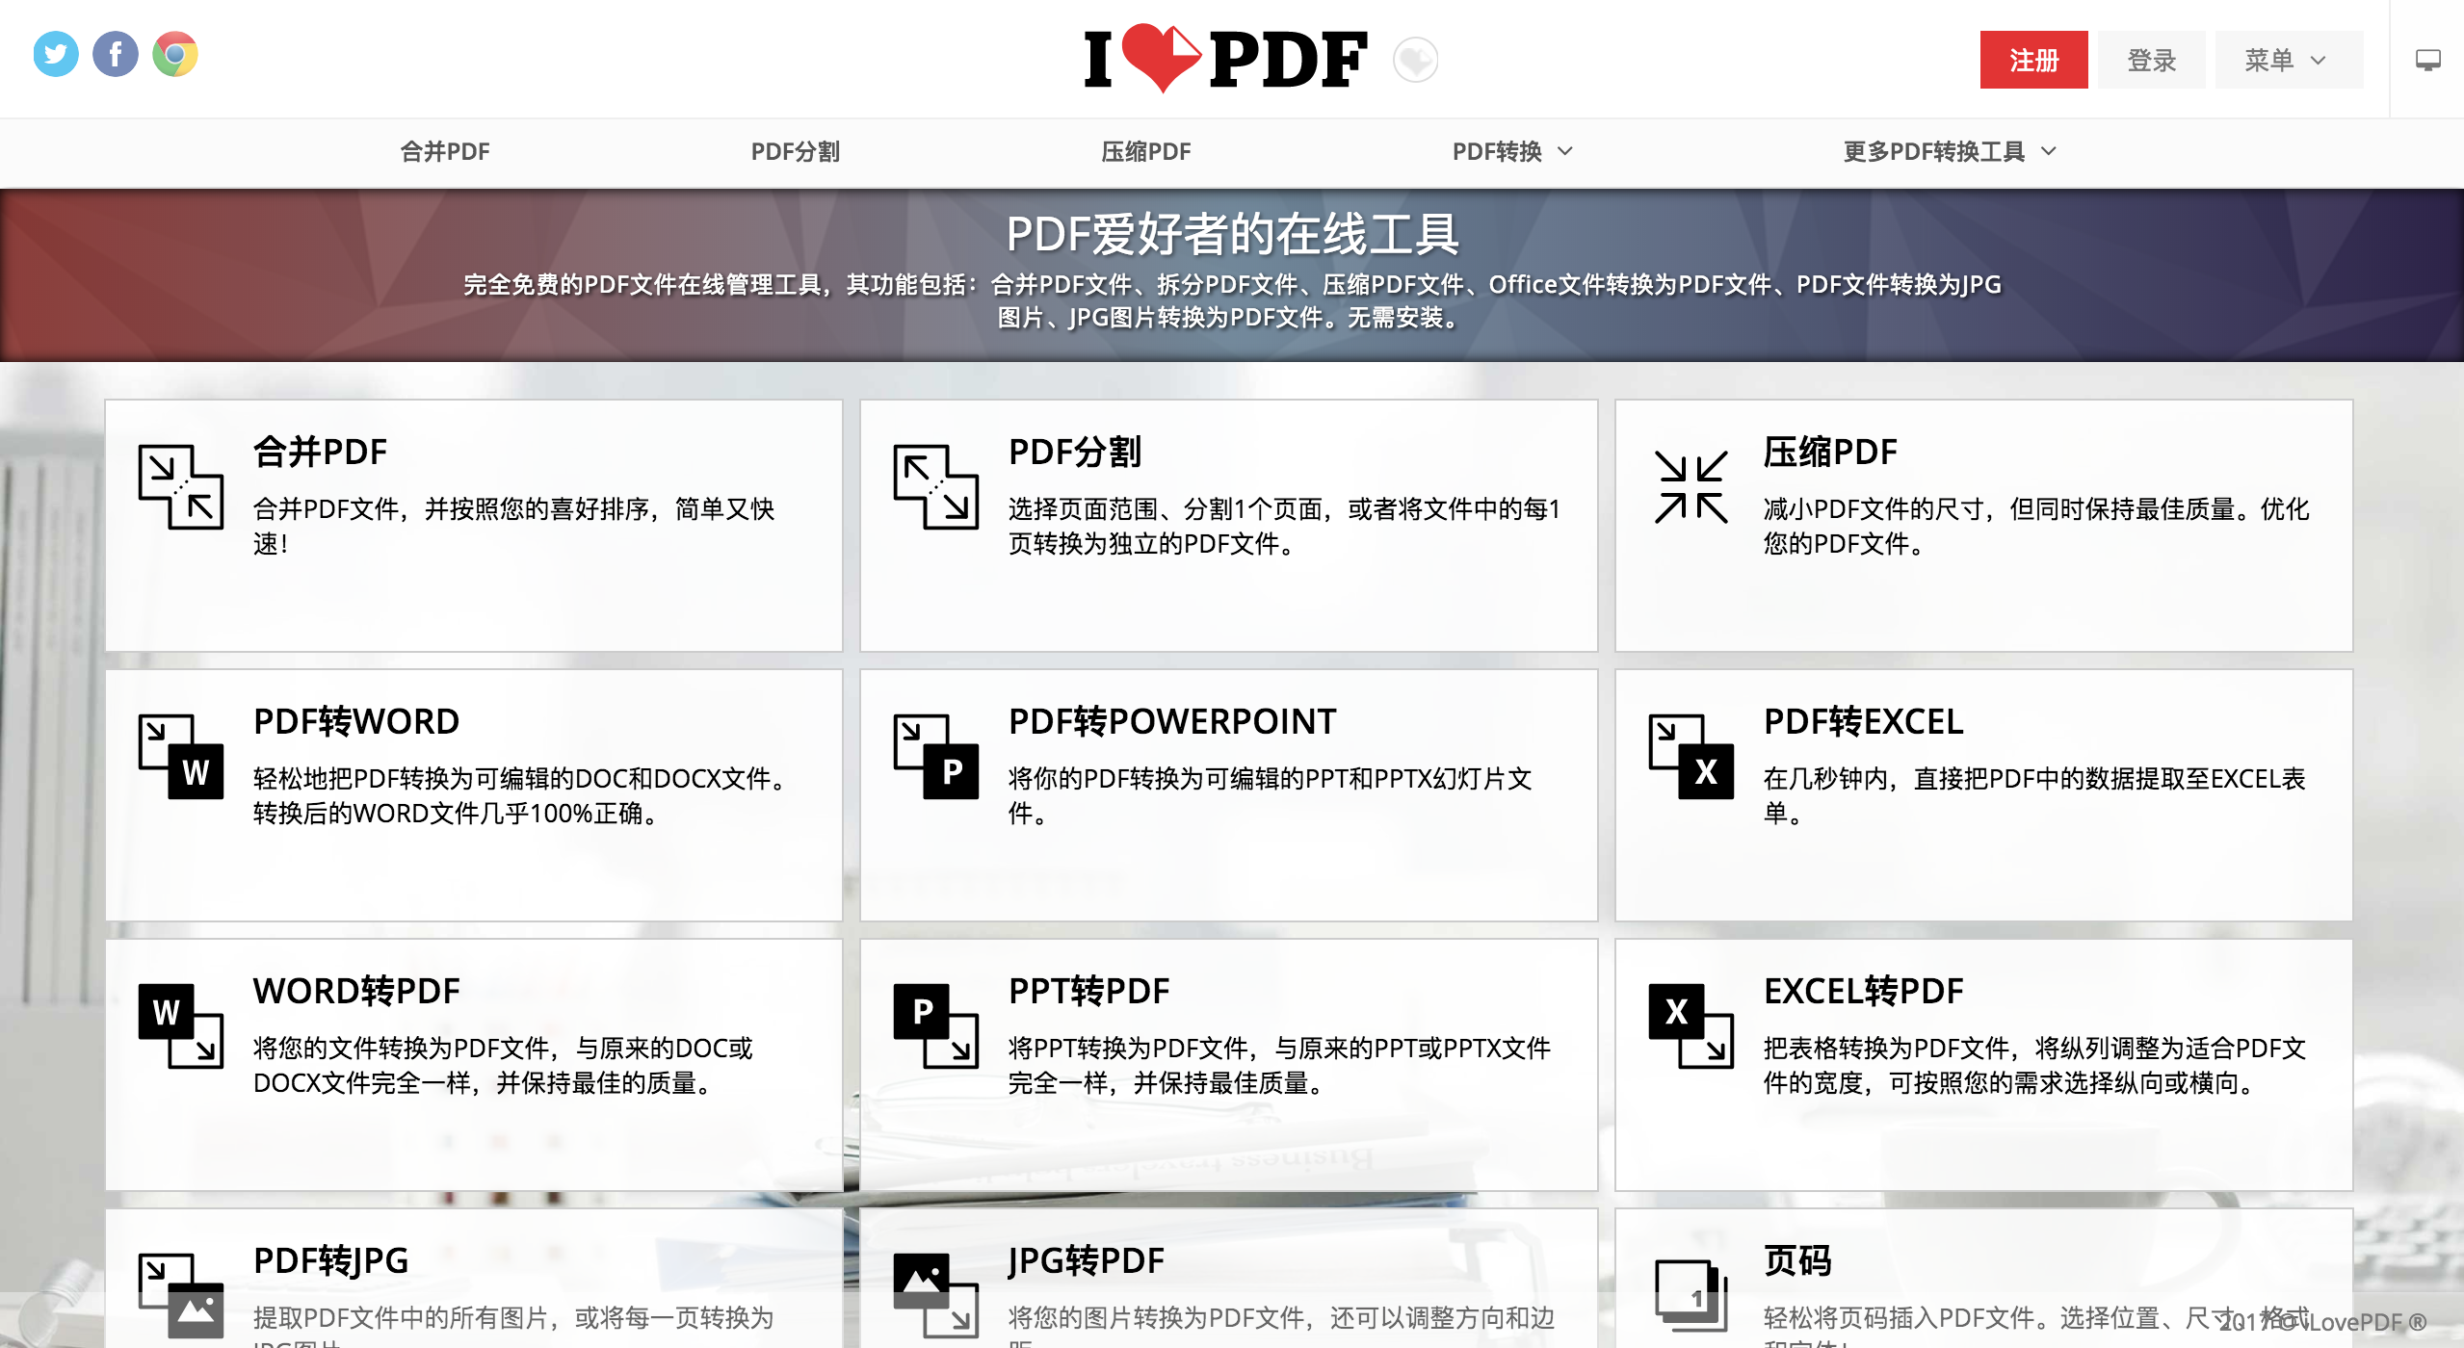Click the PDF转EXCEL card icon
This screenshot has height=1348, width=2464.
(1691, 756)
